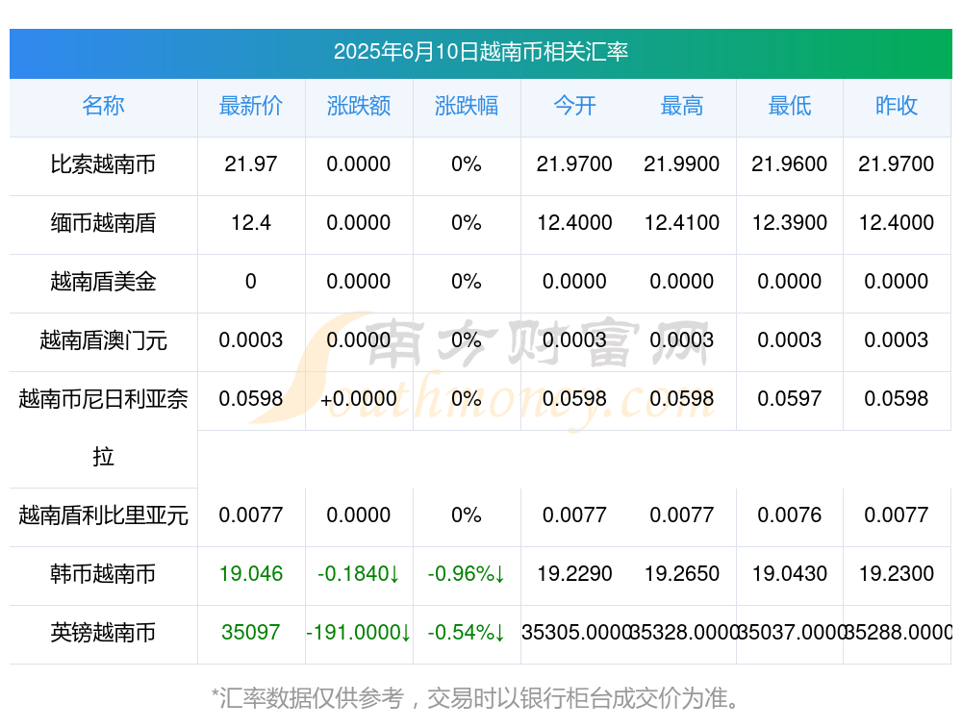Click the percentage -0.96%↓
Image resolution: width=962 pixels, height=728 pixels.
467,574
